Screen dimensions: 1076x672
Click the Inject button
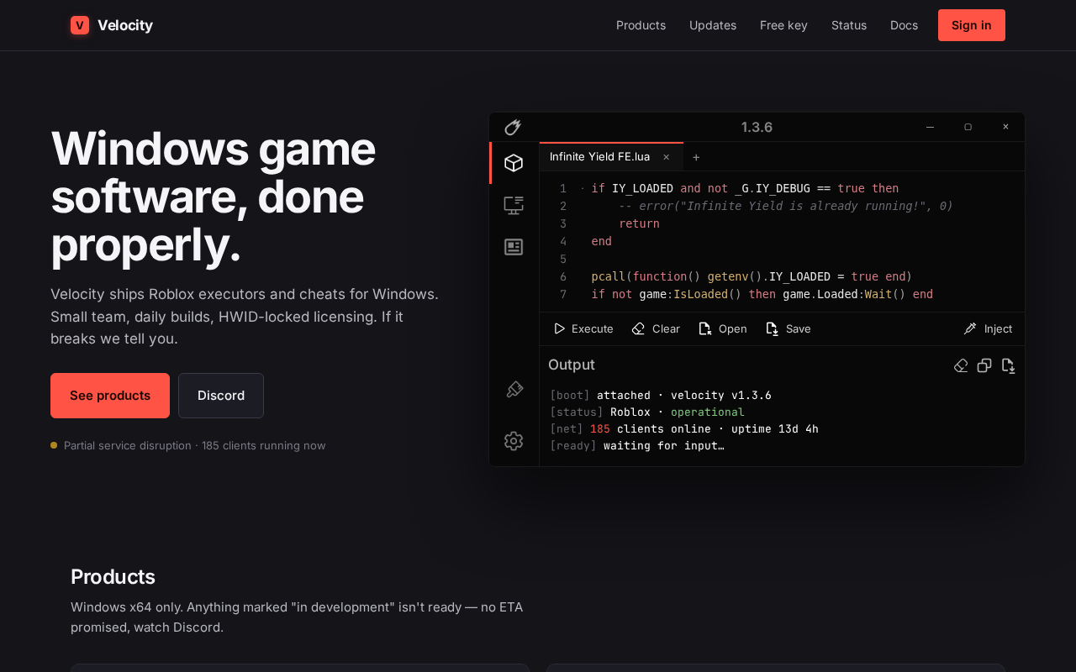pos(988,328)
